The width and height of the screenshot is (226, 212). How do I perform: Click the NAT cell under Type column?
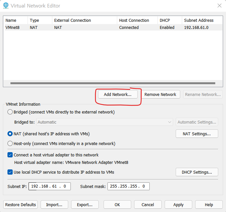tap(34, 27)
